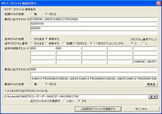The width and height of the screenshot is (162, 114).
Task: Click final NC field starting SAMPLE PROGRAM)O1000
Action: (x=94, y=79)
